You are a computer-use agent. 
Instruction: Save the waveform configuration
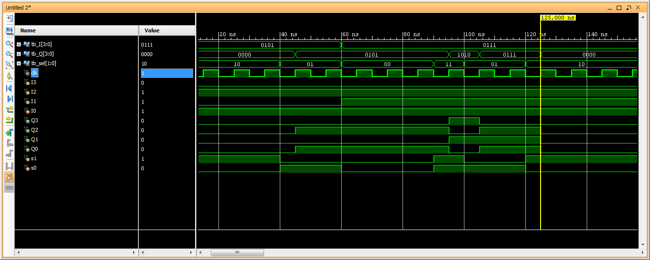point(9,31)
